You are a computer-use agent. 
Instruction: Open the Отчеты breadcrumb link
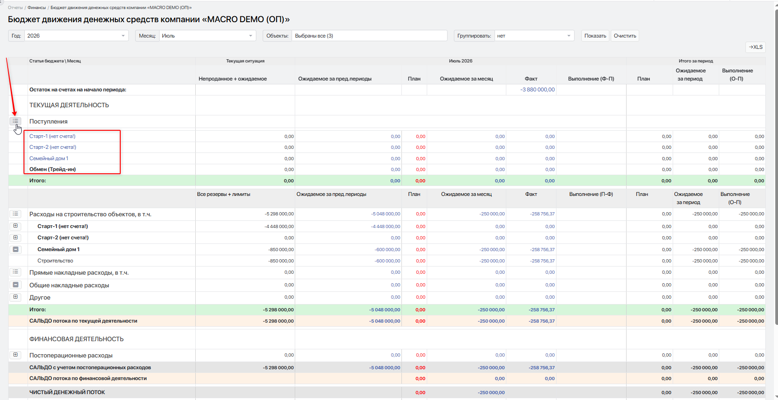[x=15, y=8]
